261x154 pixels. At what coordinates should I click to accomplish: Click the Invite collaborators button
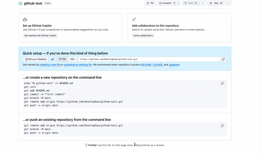pos(143,35)
